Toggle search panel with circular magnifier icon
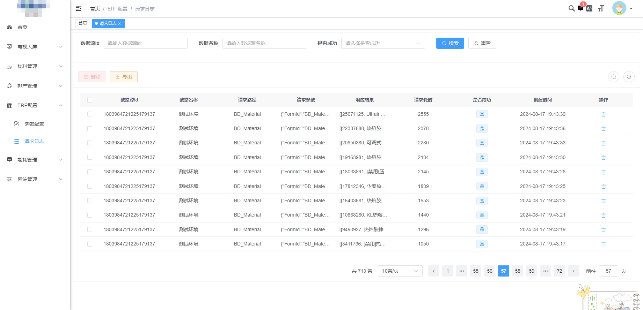This screenshot has width=643, height=310. [613, 77]
